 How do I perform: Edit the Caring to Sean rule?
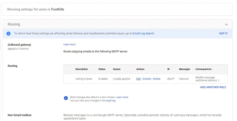(x=138, y=79)
